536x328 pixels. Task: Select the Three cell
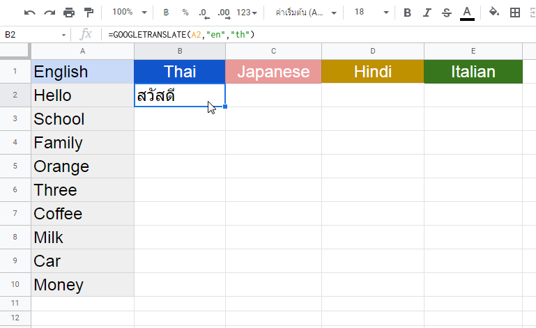pyautogui.click(x=82, y=189)
